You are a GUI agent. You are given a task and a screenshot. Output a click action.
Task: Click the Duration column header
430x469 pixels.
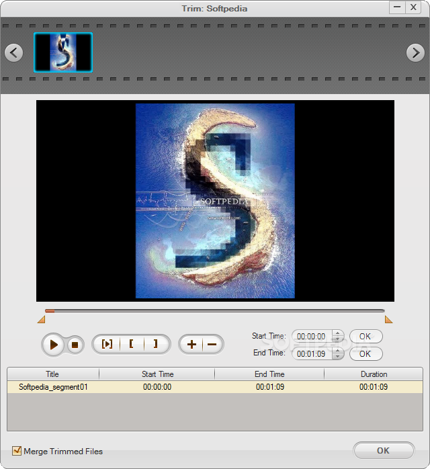(x=374, y=374)
